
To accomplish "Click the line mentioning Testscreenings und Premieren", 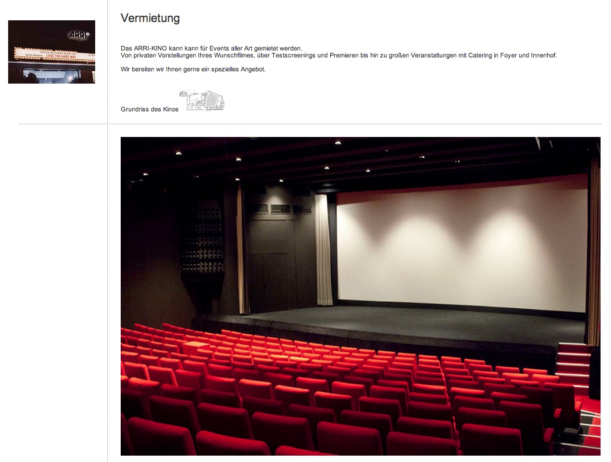I will [339, 55].
